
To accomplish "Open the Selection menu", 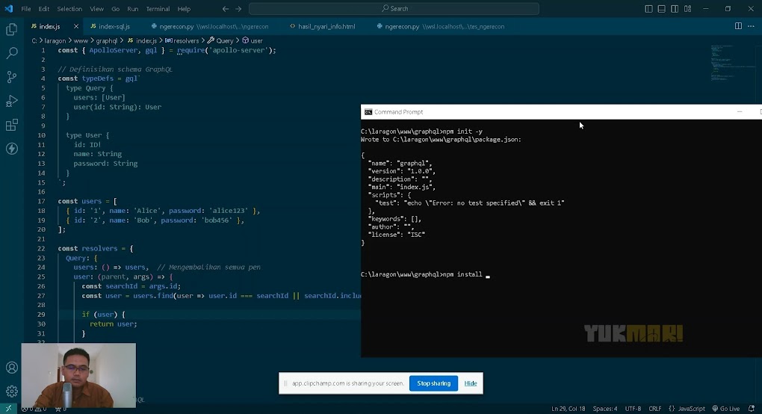I will click(x=69, y=9).
